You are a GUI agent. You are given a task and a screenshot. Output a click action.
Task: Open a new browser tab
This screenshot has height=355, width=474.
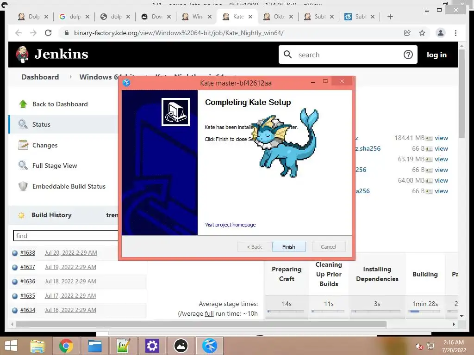[390, 17]
